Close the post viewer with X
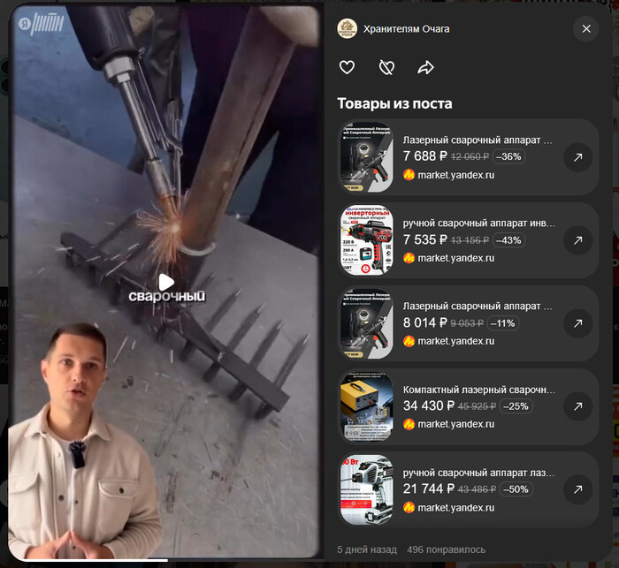Viewport: 619px width, 568px height. click(586, 29)
